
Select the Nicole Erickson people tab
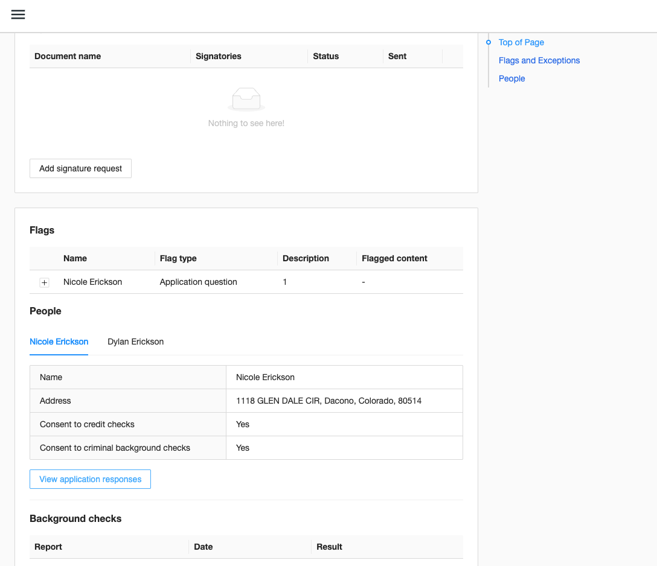[59, 342]
